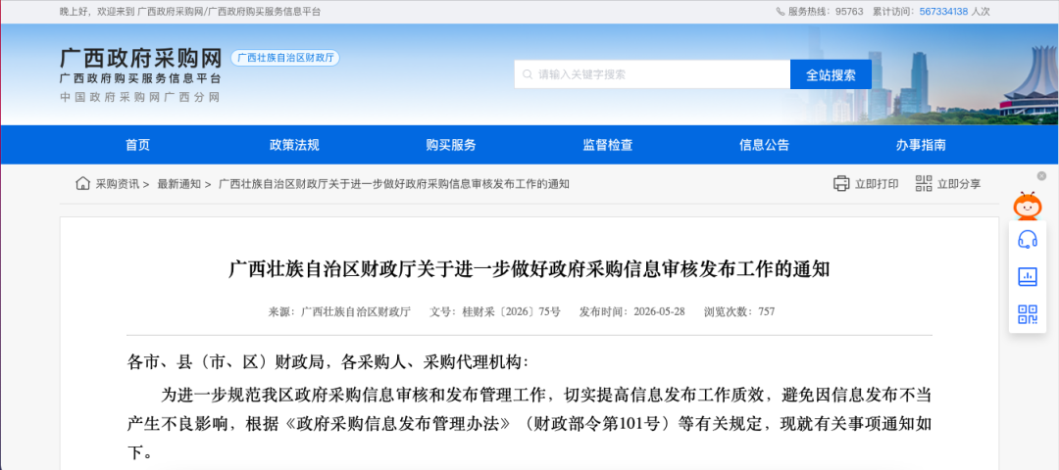Viewport: 1059px width, 470px height.
Task: Open the 首页 menu item
Action: point(138,145)
